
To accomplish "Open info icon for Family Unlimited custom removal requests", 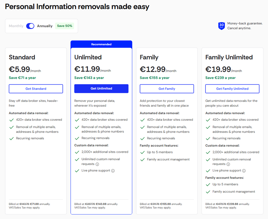I will tap(228, 164).
